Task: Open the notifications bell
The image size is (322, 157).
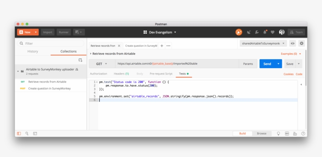Action: (265, 32)
